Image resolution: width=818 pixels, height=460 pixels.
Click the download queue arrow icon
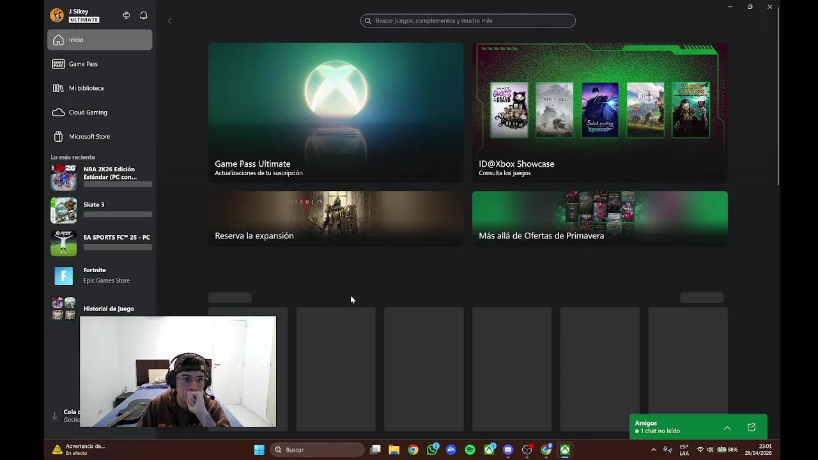(x=54, y=416)
